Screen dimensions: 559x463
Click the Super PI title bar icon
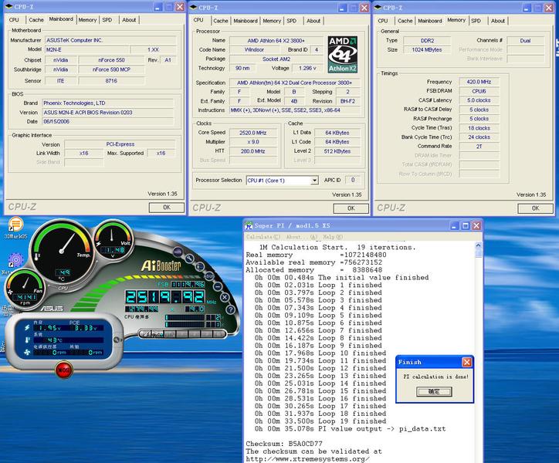click(249, 225)
